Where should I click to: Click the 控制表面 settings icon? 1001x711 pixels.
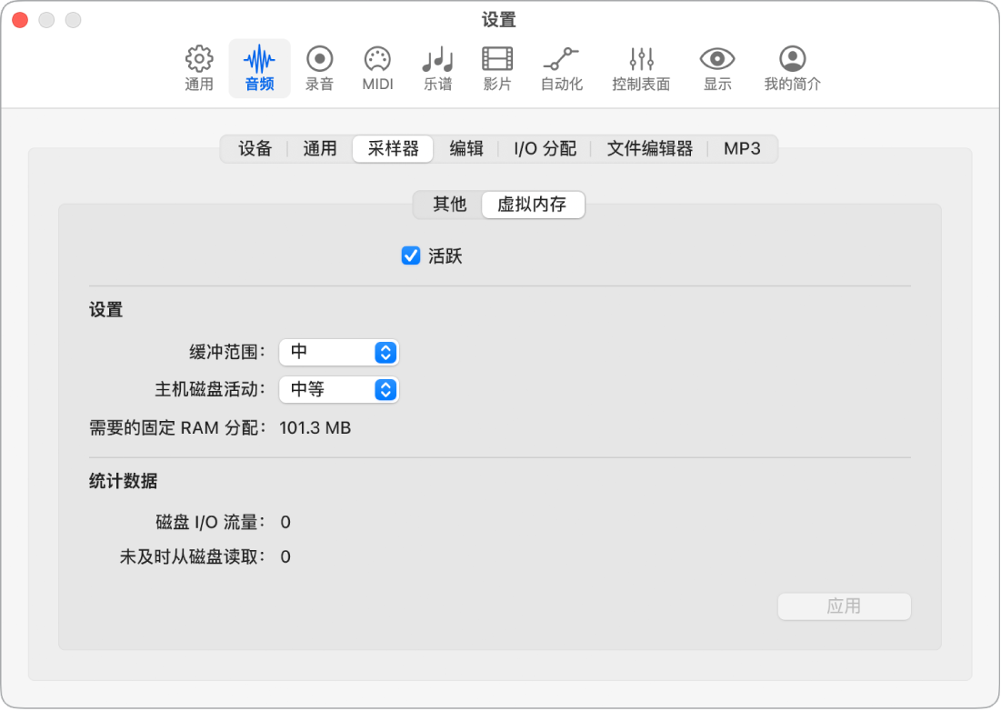640,67
